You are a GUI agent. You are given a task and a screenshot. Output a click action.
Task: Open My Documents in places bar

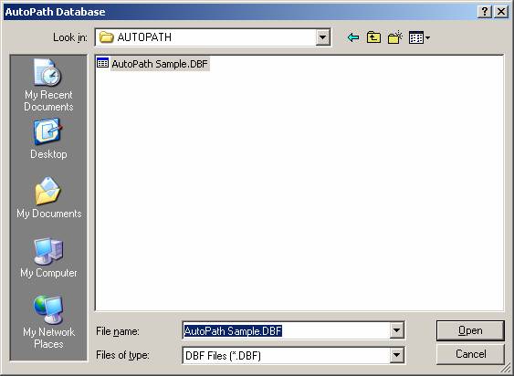coord(48,198)
